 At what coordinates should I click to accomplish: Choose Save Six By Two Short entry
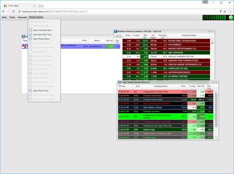44,99
